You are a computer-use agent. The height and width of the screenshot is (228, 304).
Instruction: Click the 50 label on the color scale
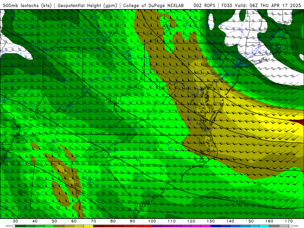click(54, 221)
